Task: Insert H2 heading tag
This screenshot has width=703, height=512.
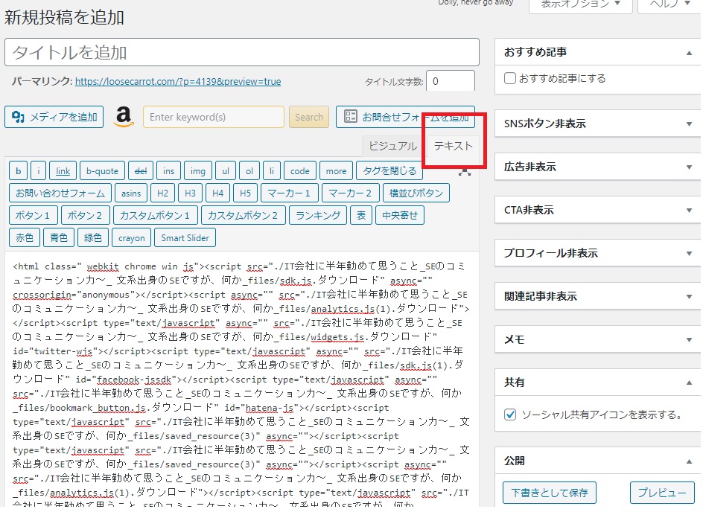Action: (x=163, y=193)
